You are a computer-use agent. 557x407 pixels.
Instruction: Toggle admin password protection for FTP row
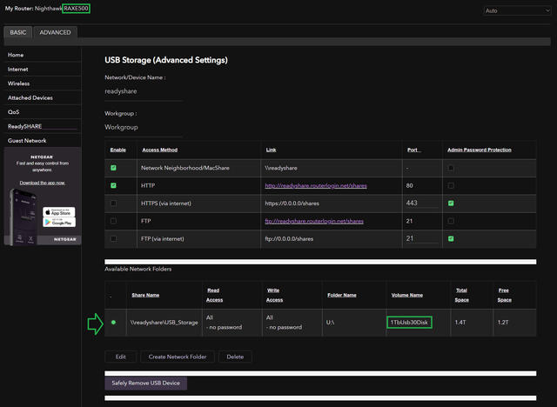[451, 221]
